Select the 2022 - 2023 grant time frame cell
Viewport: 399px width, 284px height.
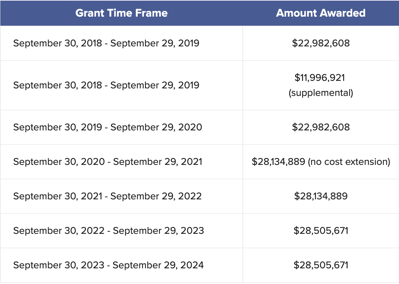click(x=109, y=231)
